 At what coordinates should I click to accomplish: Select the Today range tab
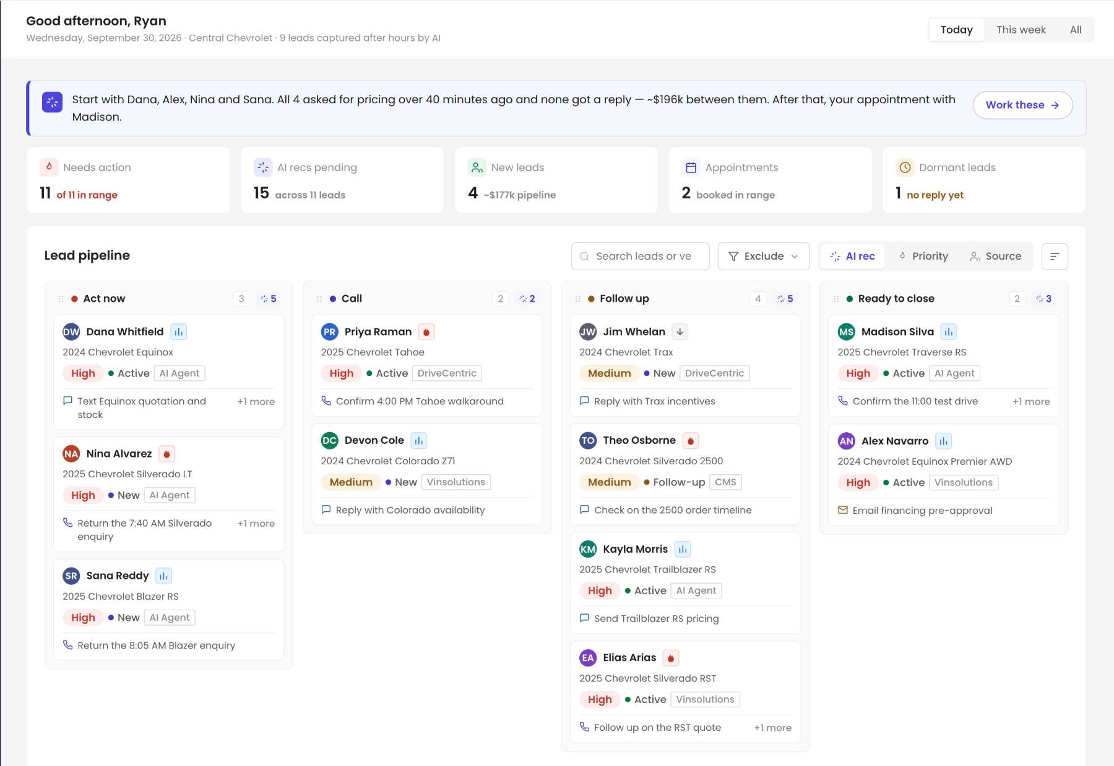point(957,30)
